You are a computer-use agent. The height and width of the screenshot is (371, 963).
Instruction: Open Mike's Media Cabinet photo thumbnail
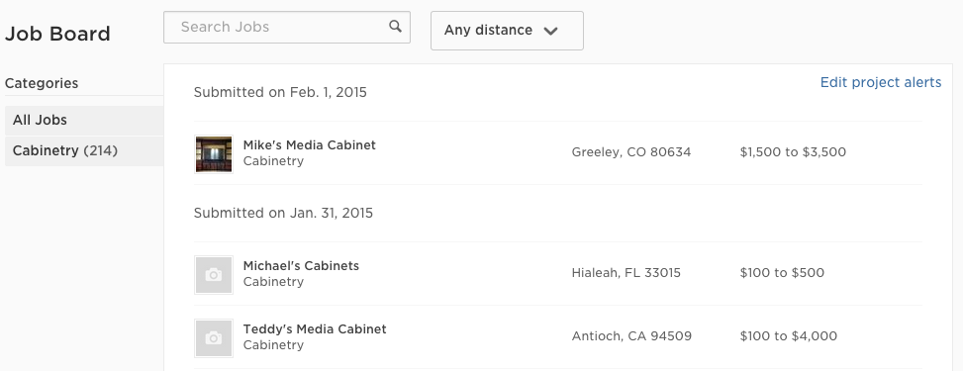point(214,154)
